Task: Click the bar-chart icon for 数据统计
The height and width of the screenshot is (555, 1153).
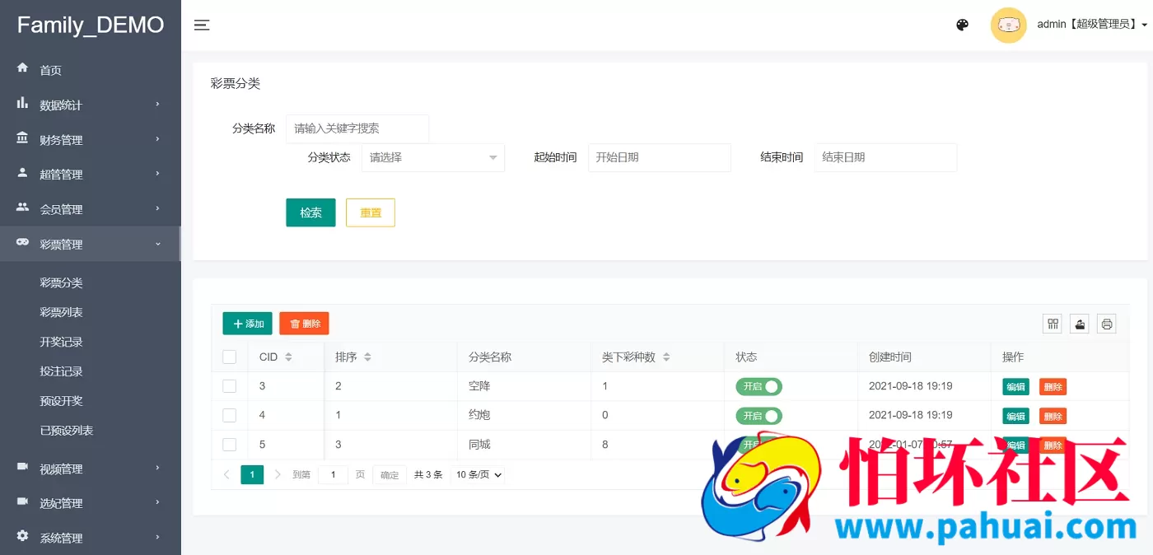Action: click(22, 104)
